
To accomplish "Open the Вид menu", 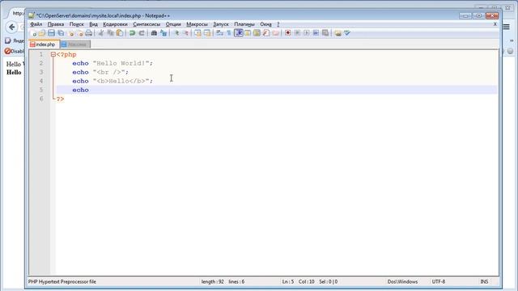I will click(94, 24).
